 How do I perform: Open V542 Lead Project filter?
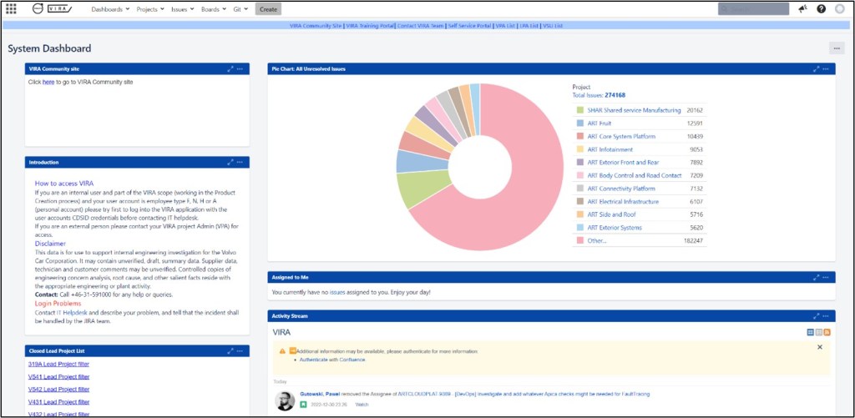click(x=58, y=389)
